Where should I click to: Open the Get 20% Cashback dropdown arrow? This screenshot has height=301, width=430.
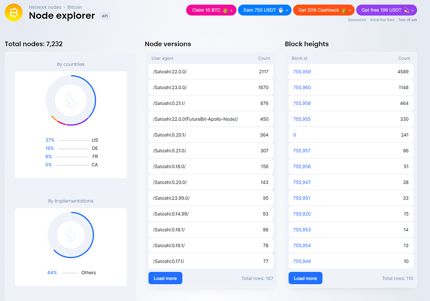tap(349, 10)
